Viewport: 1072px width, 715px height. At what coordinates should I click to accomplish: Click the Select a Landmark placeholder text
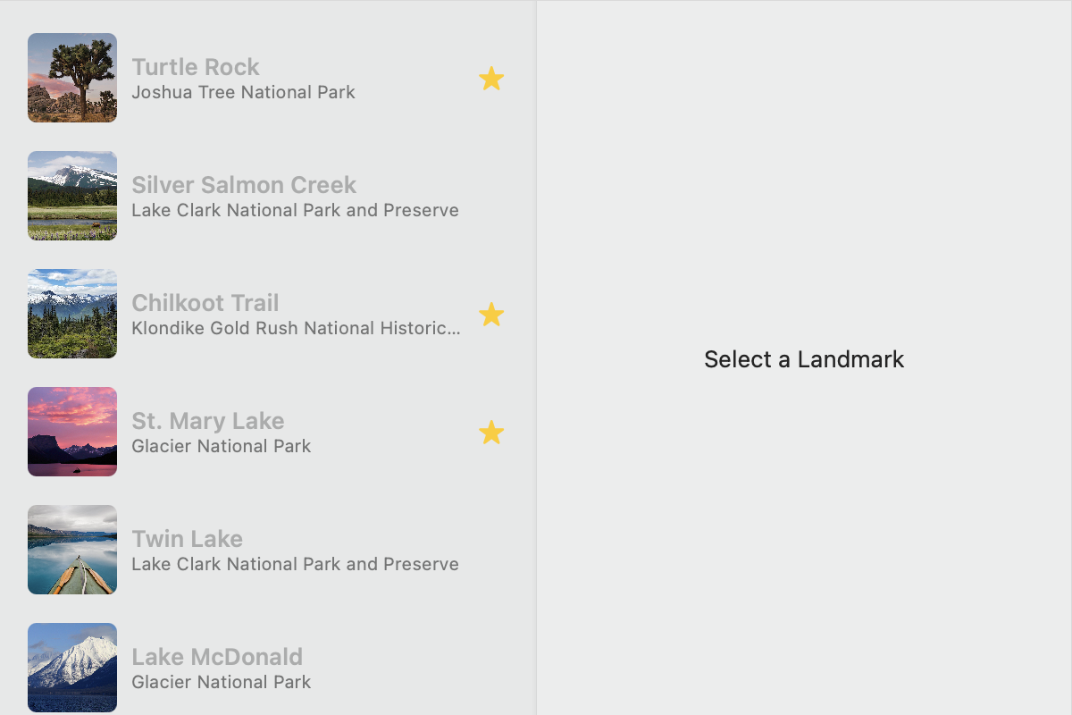pyautogui.click(x=804, y=359)
